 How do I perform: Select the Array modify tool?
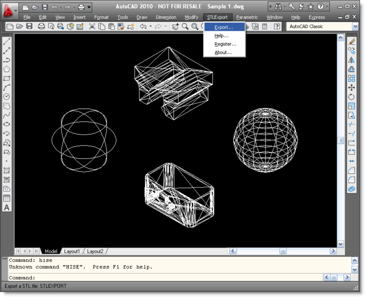[351, 79]
